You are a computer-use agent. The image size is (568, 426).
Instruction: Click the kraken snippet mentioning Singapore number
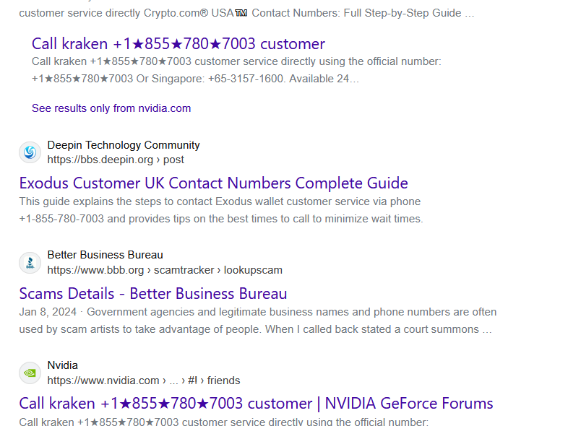coord(236,70)
